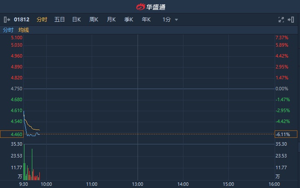
Task: Switch to the 周K chart tab
Action: click(94, 20)
